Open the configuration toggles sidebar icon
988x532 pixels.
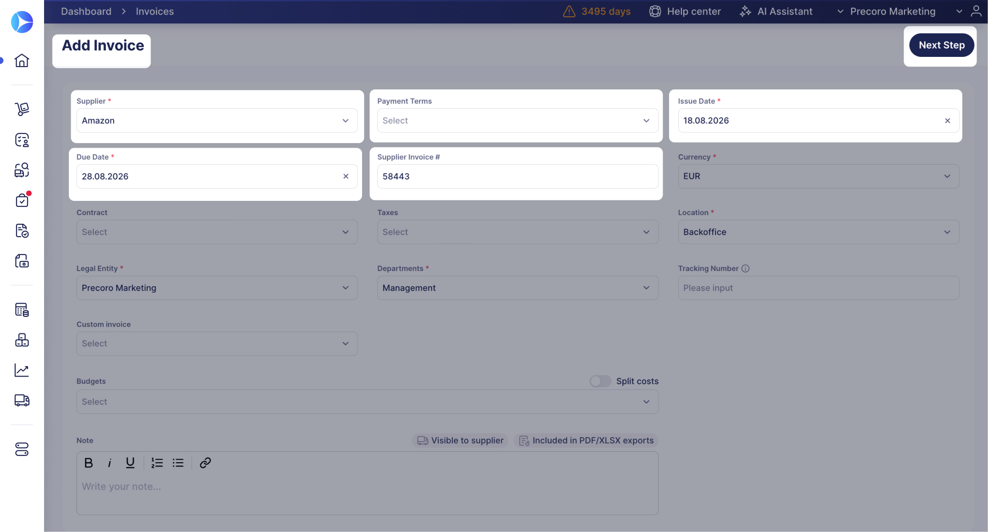(22, 449)
